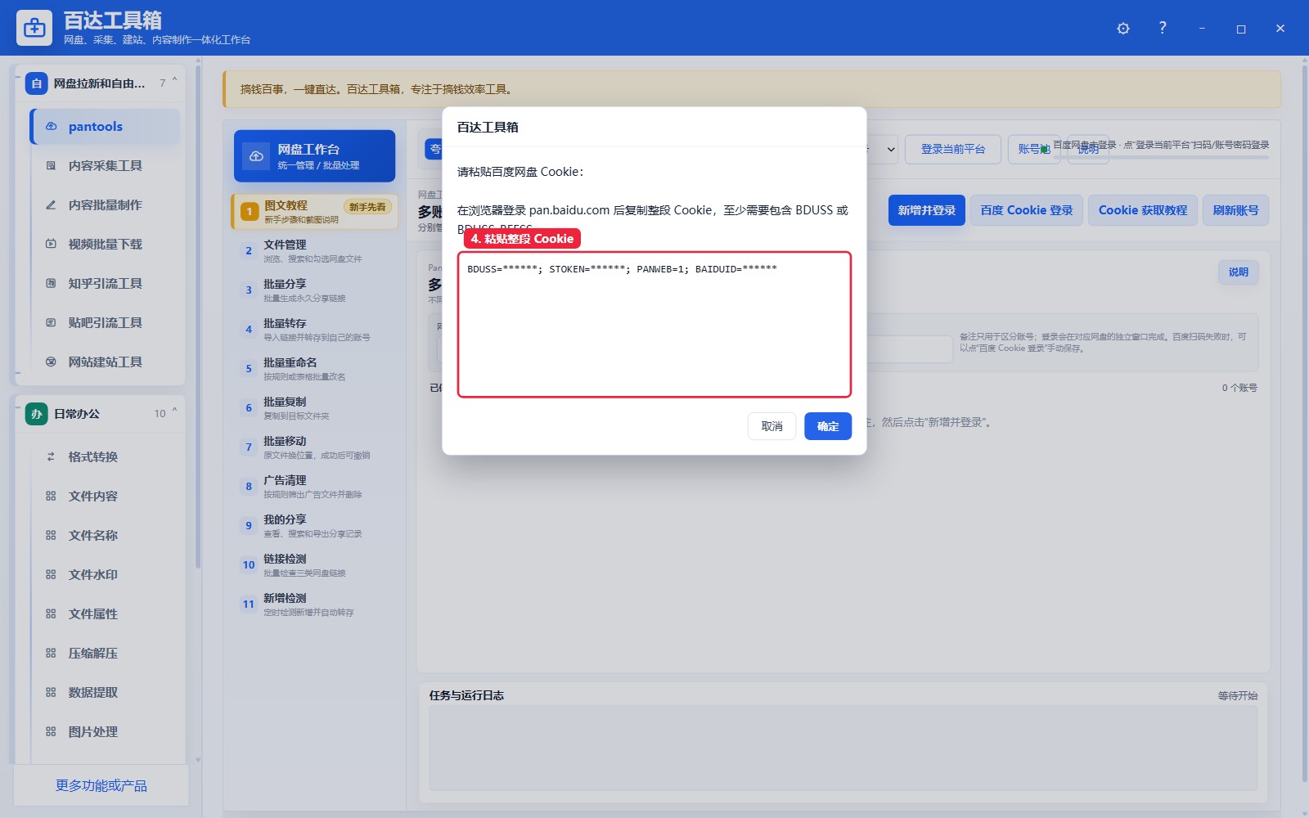Open help with the question mark icon
The height and width of the screenshot is (818, 1309).
(x=1163, y=28)
